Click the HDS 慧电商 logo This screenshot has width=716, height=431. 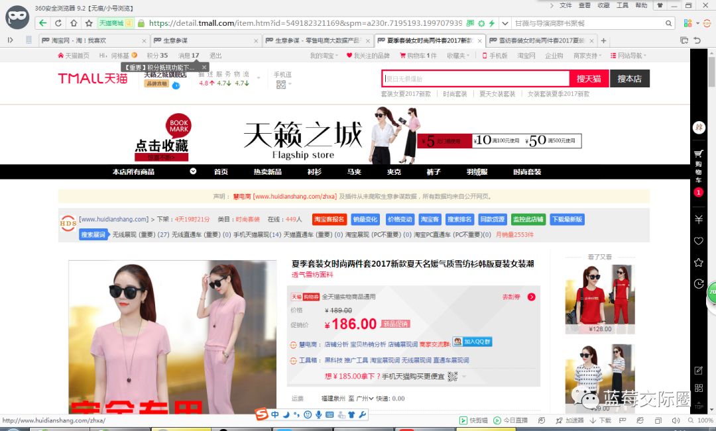point(67,222)
